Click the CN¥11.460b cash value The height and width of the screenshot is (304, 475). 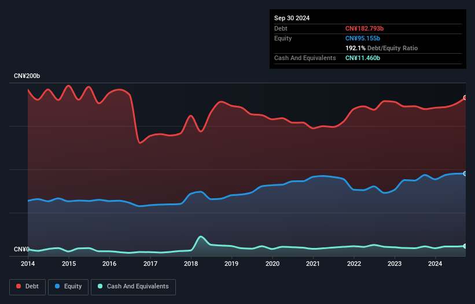(363, 58)
